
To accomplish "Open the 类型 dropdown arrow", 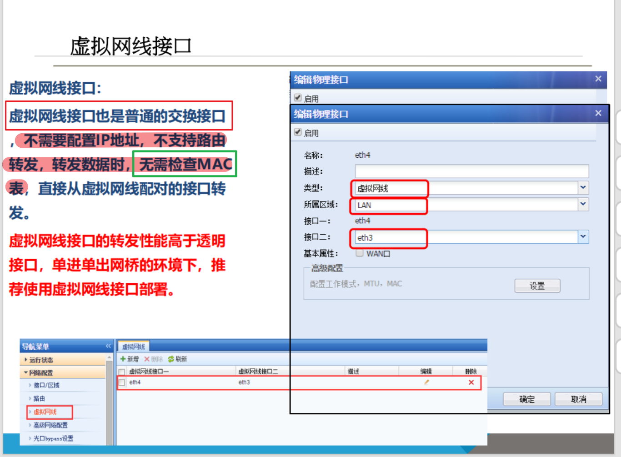I will coord(583,187).
